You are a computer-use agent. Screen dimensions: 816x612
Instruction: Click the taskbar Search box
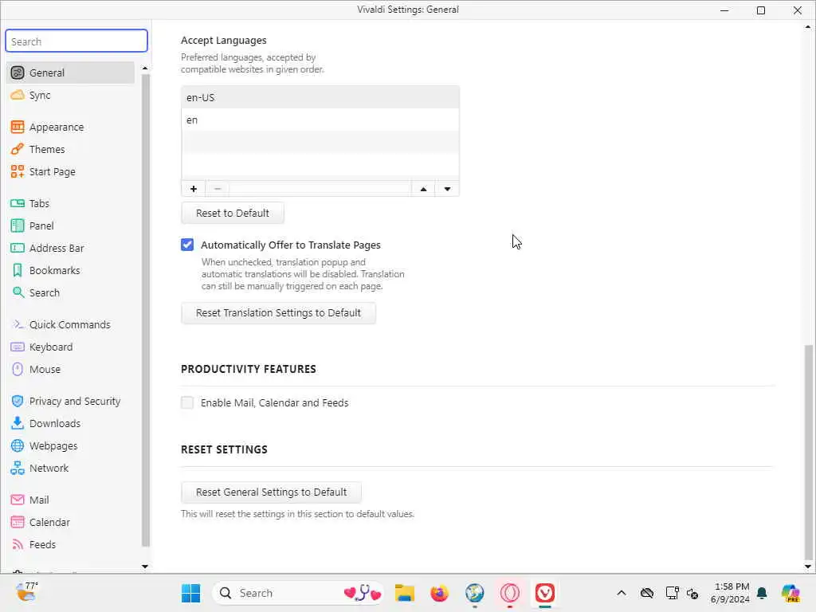pyautogui.click(x=298, y=593)
